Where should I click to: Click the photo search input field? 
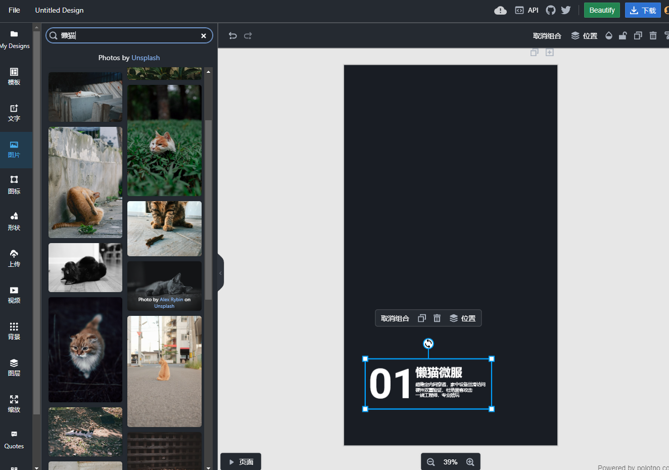pyautogui.click(x=129, y=35)
